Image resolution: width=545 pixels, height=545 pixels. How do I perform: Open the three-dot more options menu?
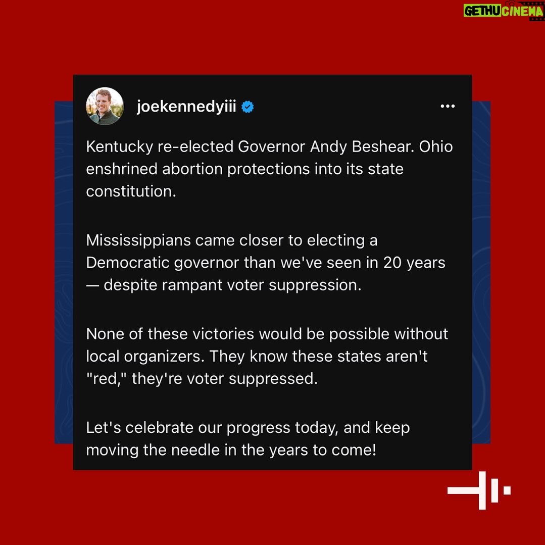[448, 106]
